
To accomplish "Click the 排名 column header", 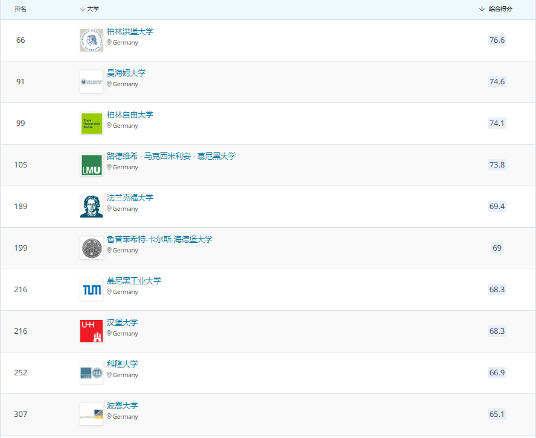I will tap(21, 9).
